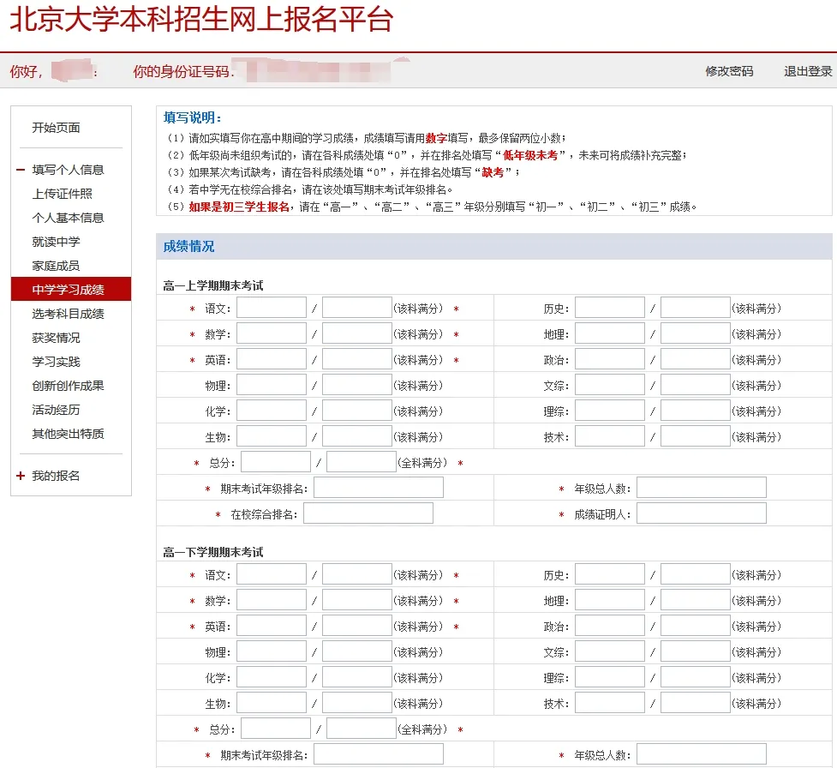Image resolution: width=837 pixels, height=768 pixels.
Task: Focus 高一上学期 成绩证明人 field
Action: (x=702, y=513)
